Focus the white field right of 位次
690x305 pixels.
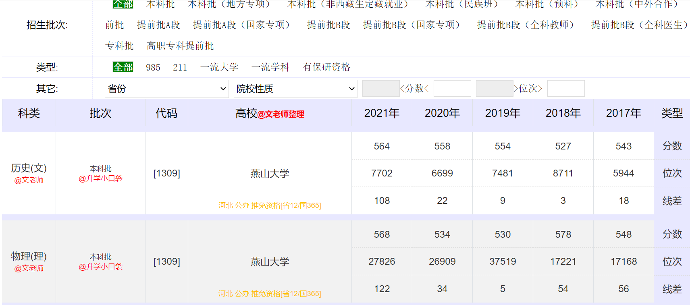point(566,88)
